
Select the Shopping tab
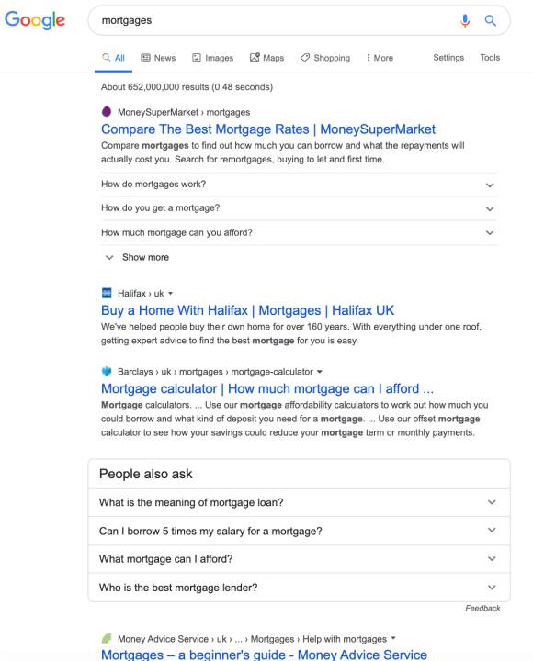(x=325, y=58)
